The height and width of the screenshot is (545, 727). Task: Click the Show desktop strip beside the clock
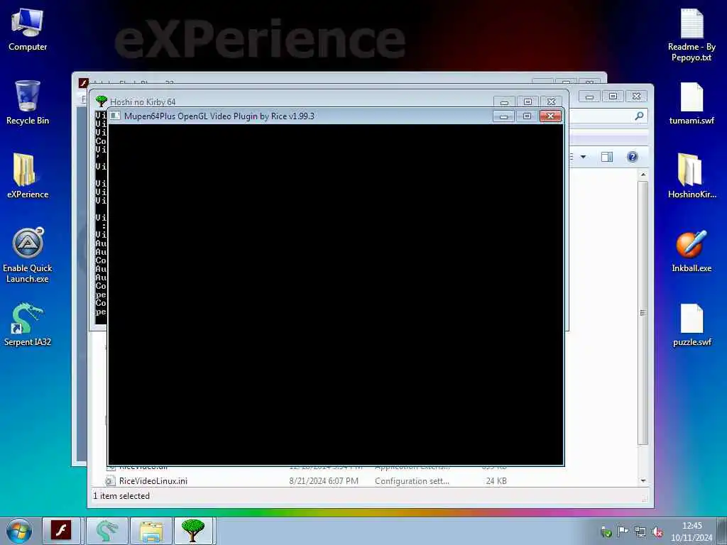[x=723, y=531]
